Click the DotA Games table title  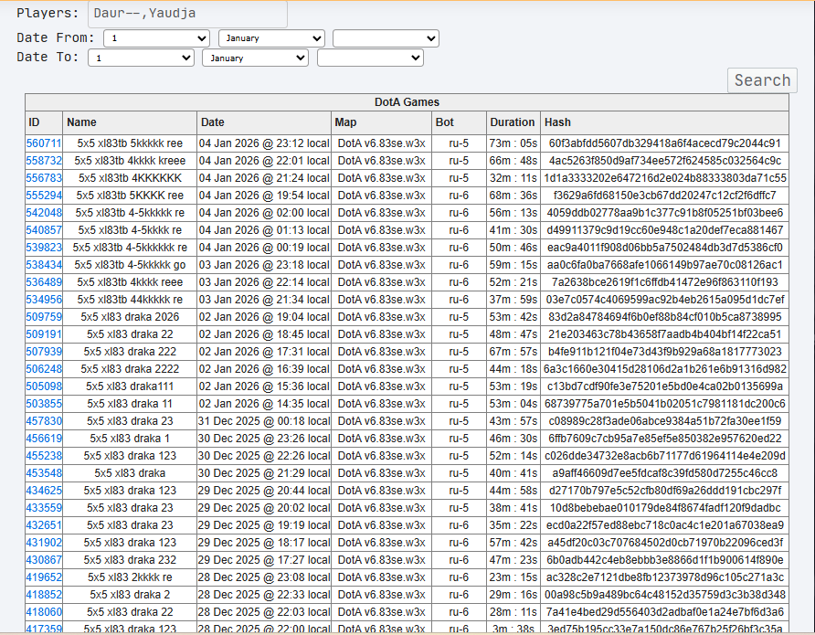pyautogui.click(x=407, y=102)
